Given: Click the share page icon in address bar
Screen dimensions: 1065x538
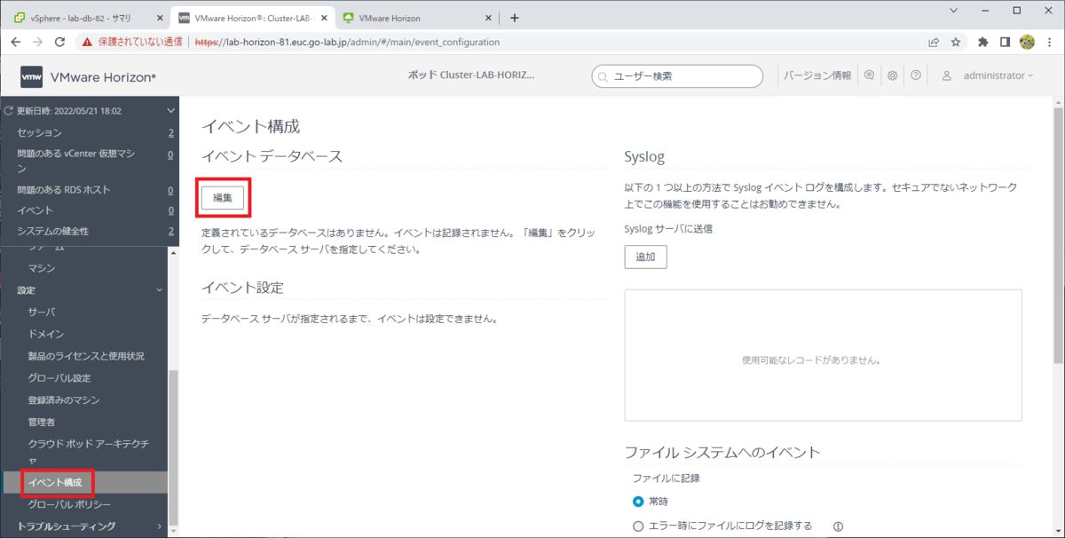Looking at the screenshot, I should (934, 42).
